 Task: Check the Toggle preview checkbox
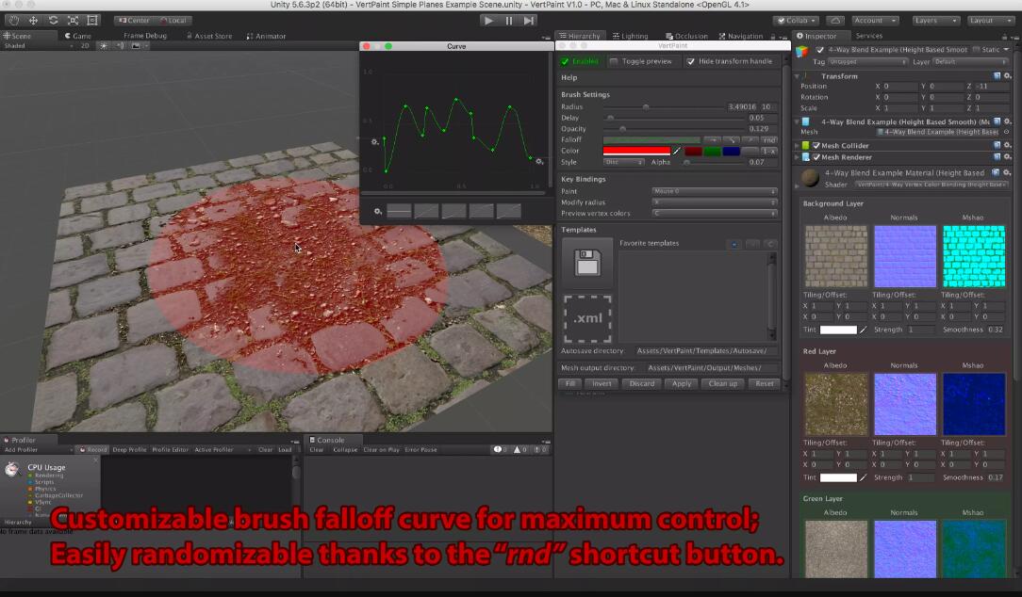point(615,61)
